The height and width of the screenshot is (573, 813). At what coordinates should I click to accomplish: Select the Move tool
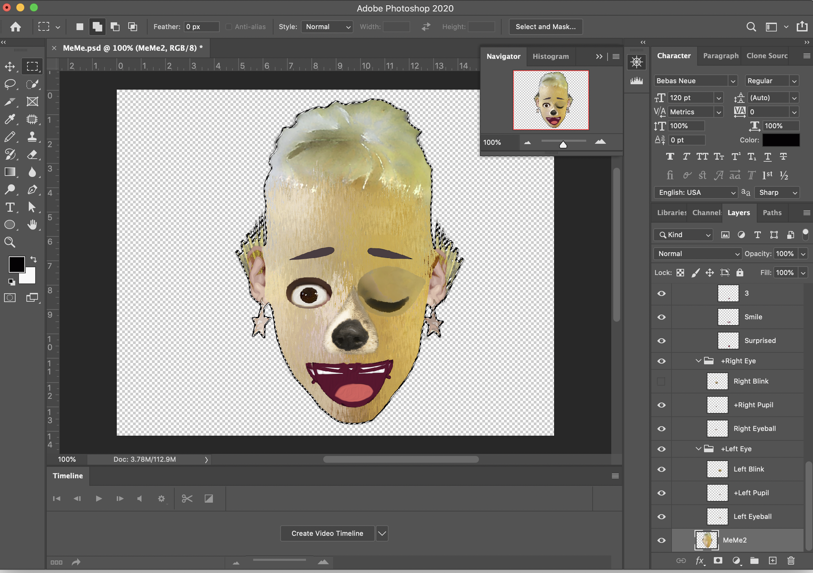tap(10, 67)
